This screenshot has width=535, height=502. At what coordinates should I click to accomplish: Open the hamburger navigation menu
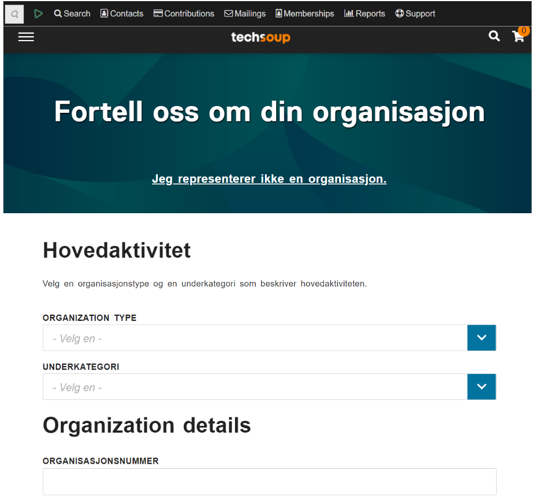tap(26, 37)
